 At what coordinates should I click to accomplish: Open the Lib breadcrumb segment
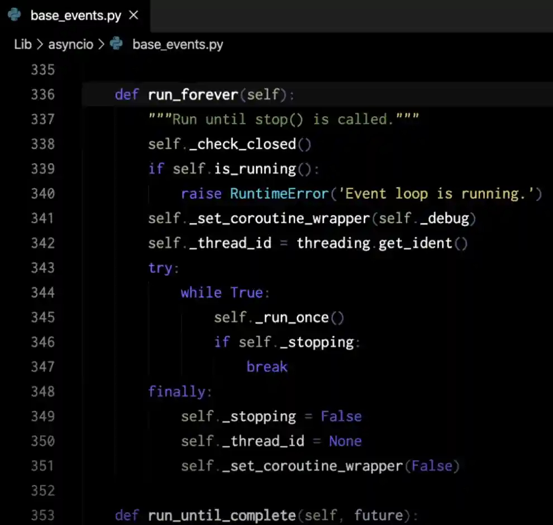[23, 45]
